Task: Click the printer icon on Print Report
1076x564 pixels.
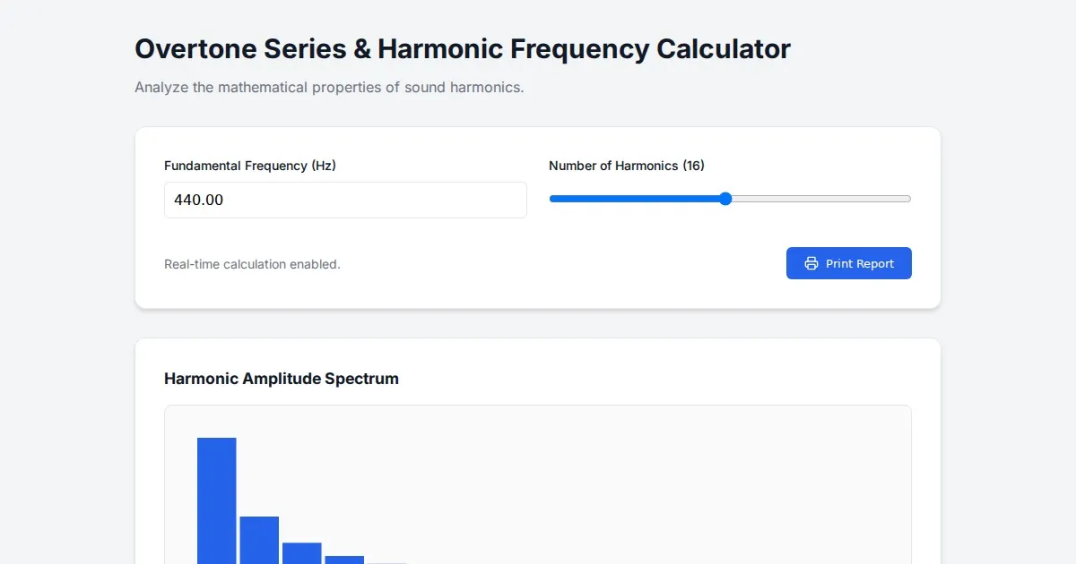Action: click(x=811, y=263)
